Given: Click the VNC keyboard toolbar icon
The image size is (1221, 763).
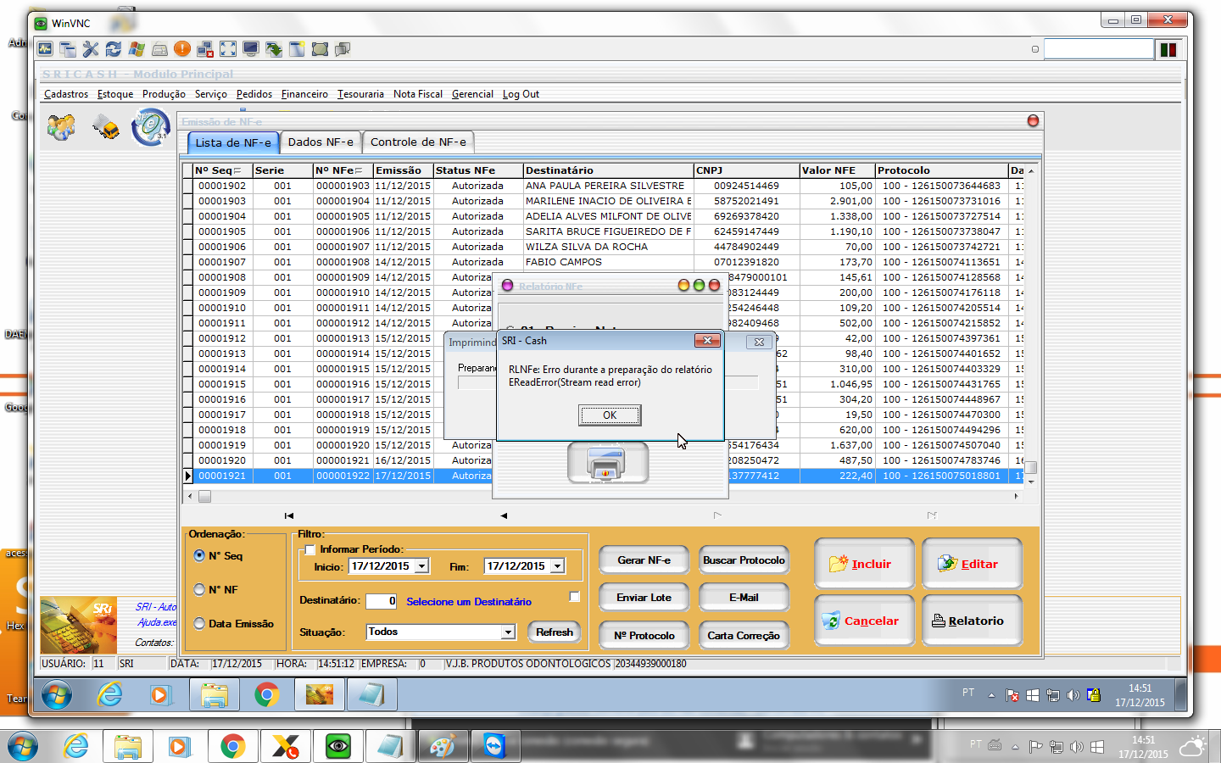Looking at the screenshot, I should [x=159, y=49].
